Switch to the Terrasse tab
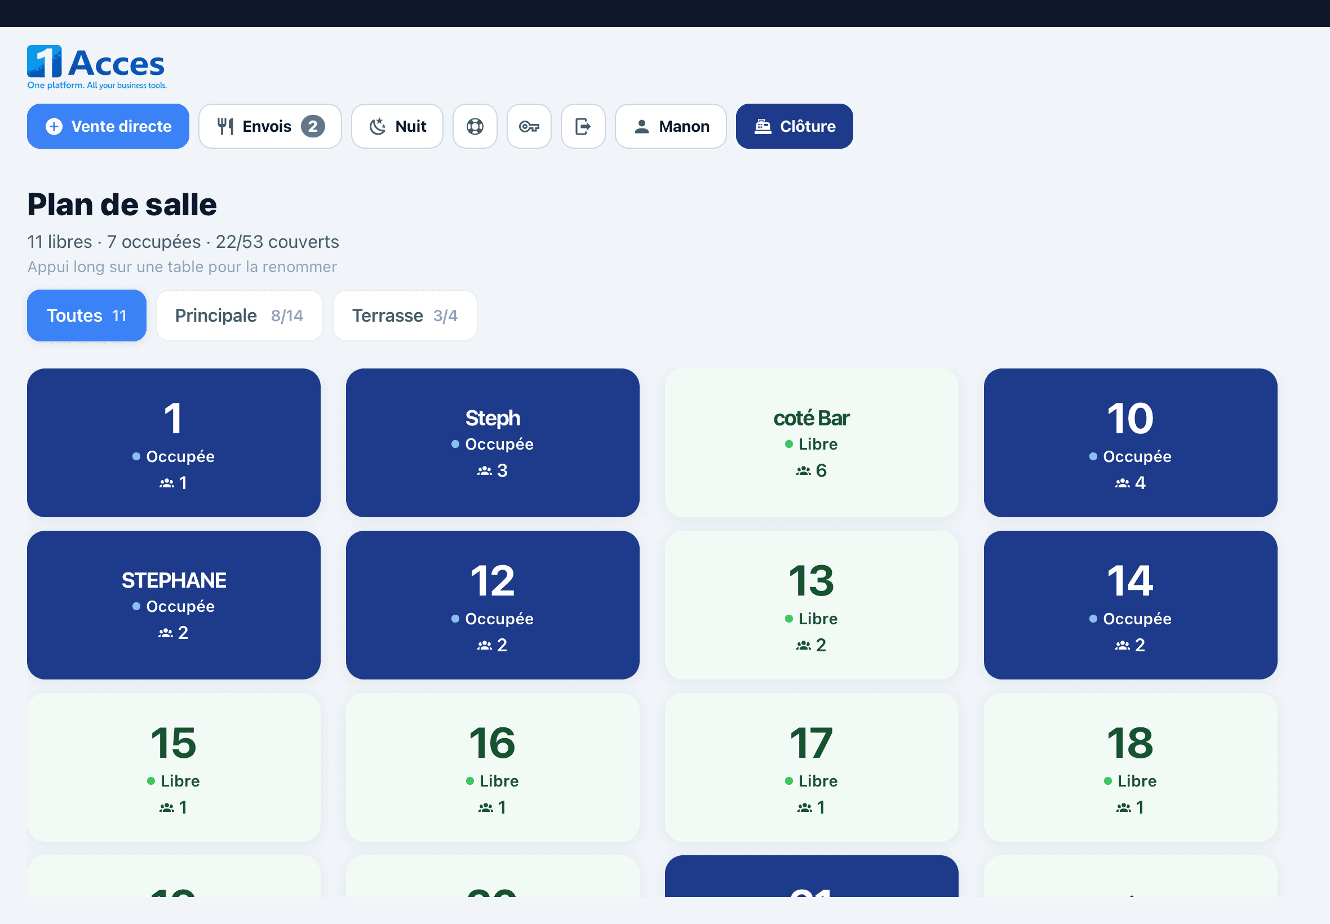 coord(405,316)
